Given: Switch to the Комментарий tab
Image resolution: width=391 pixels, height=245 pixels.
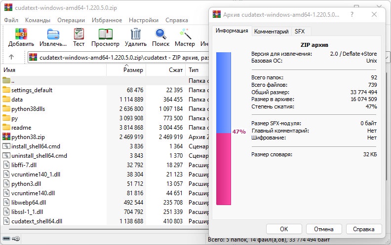Looking at the screenshot, I should (272, 32).
